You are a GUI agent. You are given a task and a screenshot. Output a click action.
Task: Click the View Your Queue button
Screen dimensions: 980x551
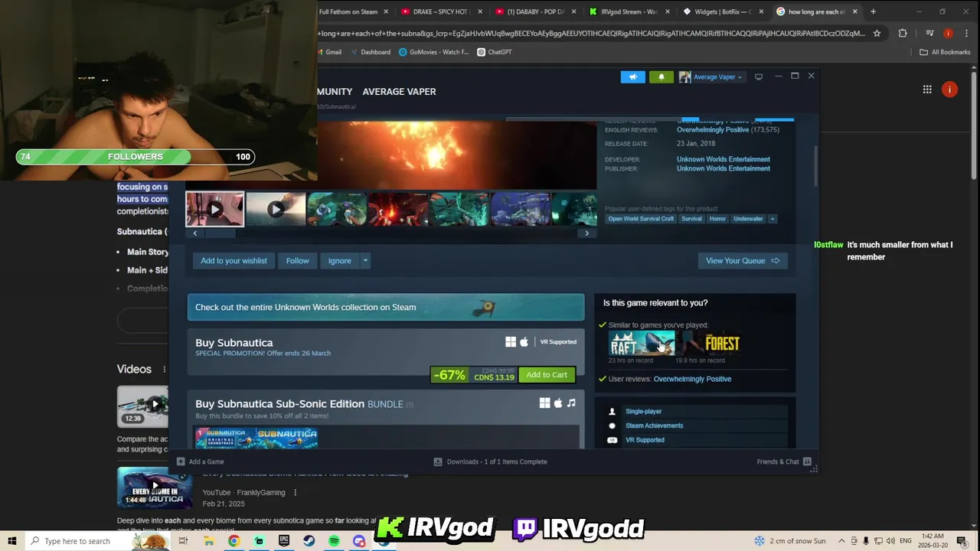[x=743, y=261]
